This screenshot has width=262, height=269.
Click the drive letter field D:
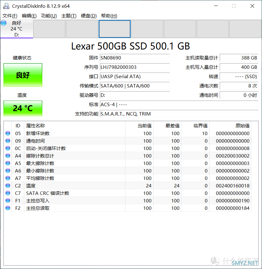[x=135, y=95]
